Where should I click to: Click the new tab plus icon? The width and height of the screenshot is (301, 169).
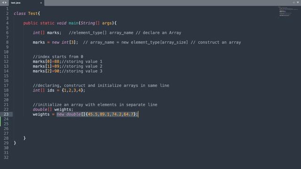[x=293, y=2]
